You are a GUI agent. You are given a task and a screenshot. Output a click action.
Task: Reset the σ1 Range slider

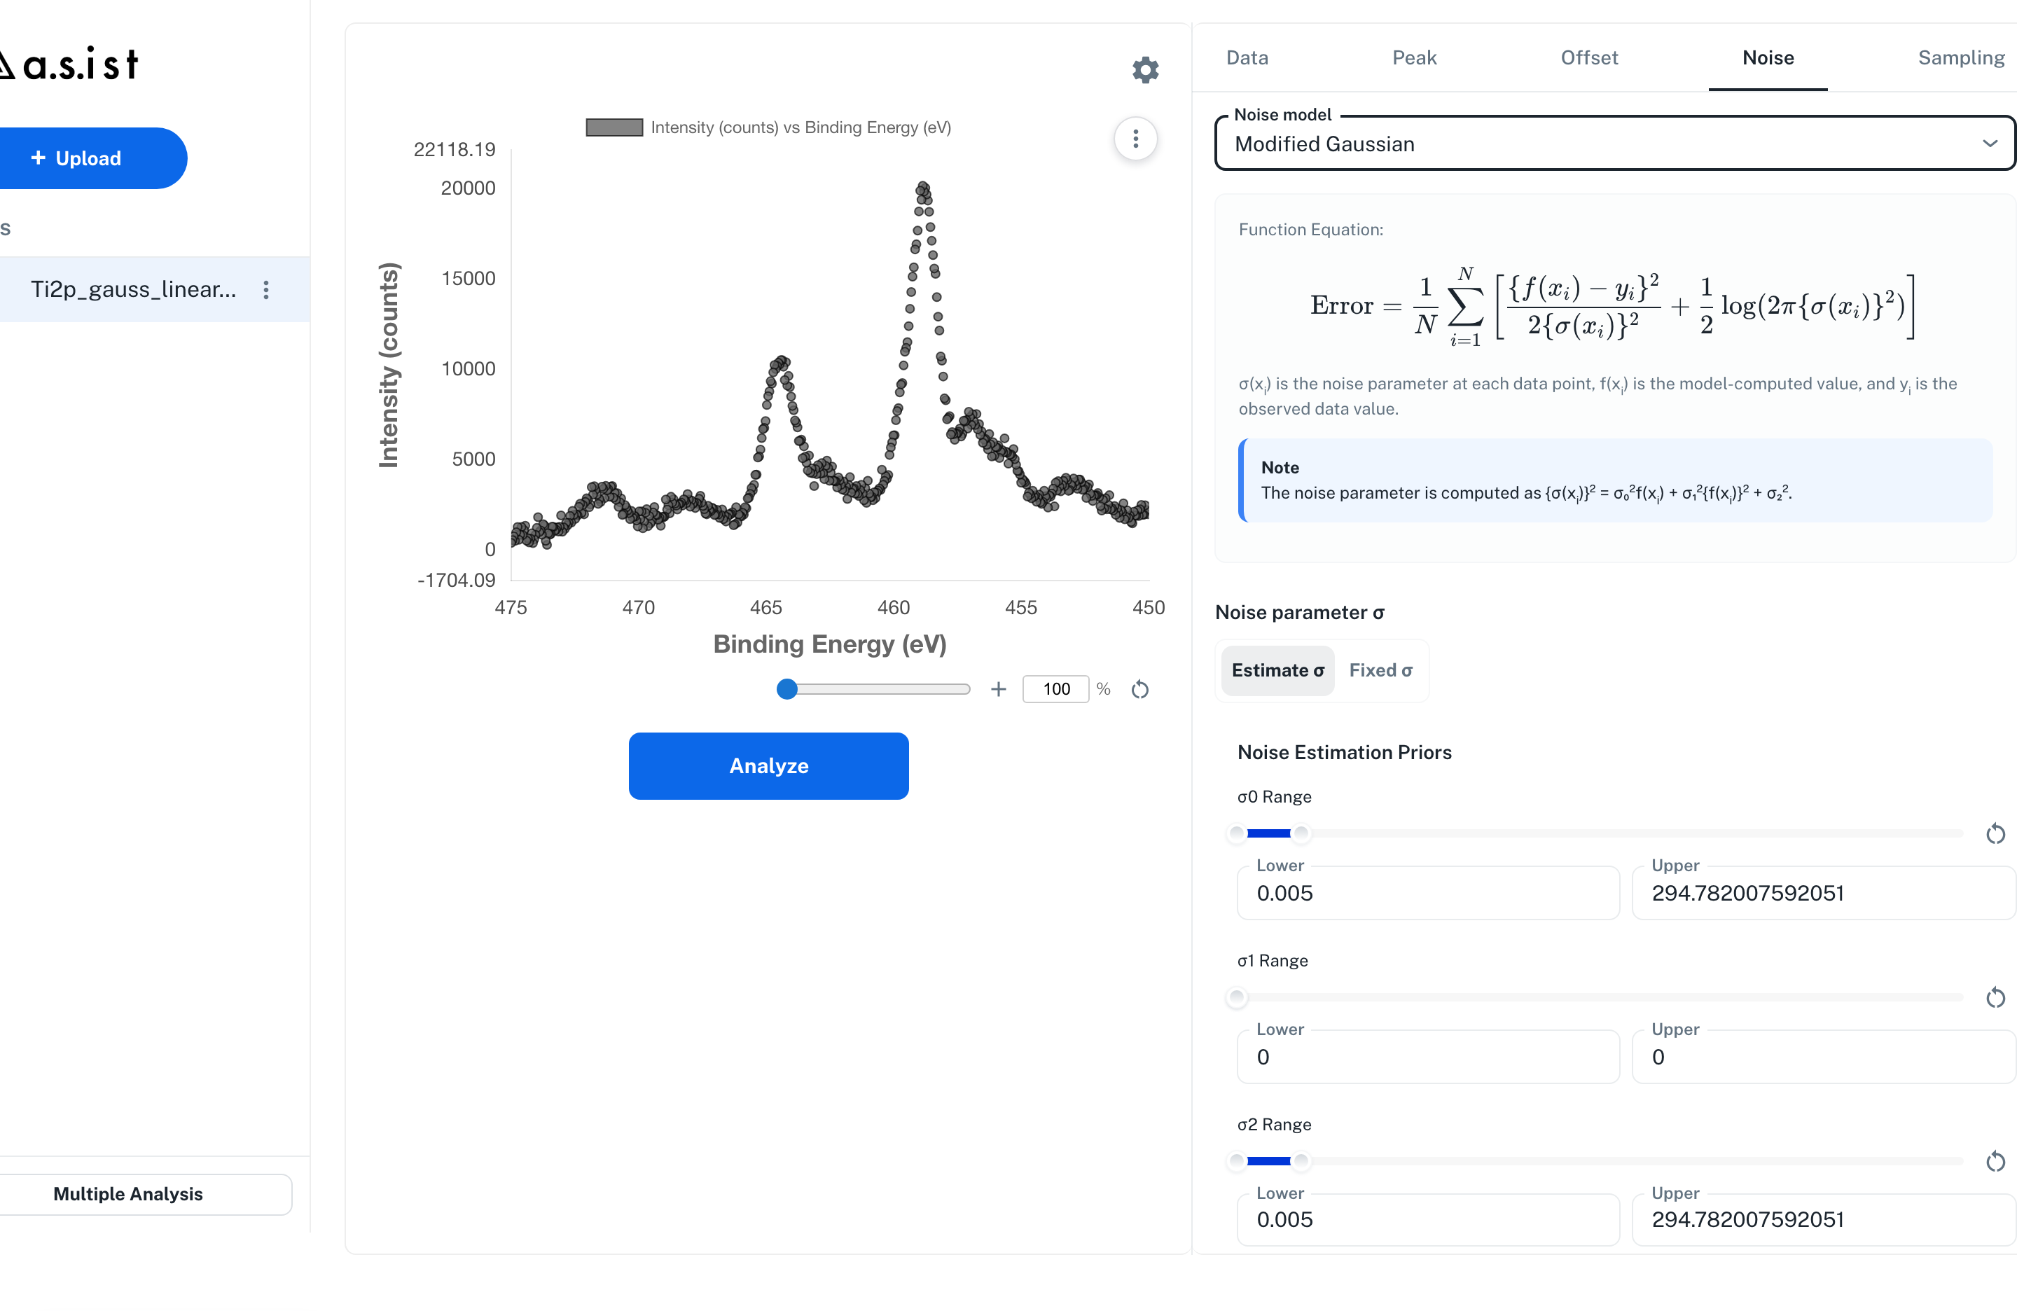1995,997
